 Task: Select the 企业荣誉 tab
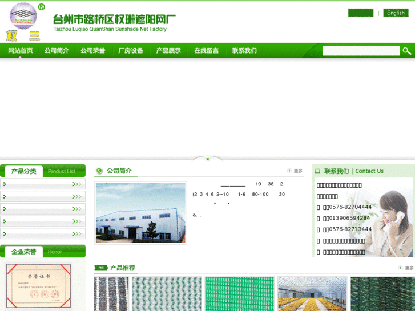coord(23,252)
